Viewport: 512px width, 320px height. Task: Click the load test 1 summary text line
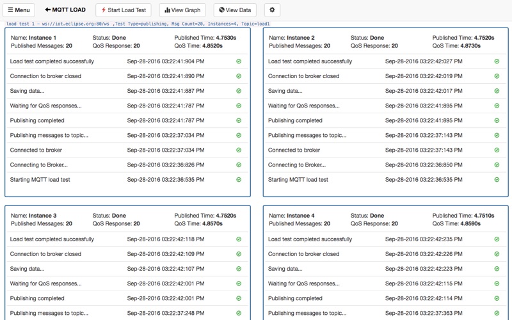tap(138, 24)
